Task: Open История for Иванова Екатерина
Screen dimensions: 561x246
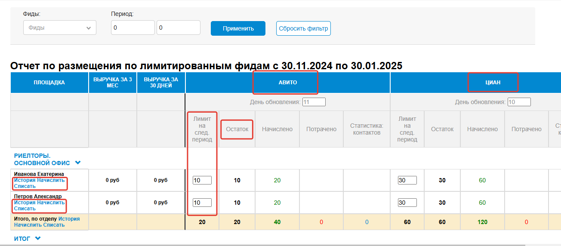Action: (x=25, y=180)
